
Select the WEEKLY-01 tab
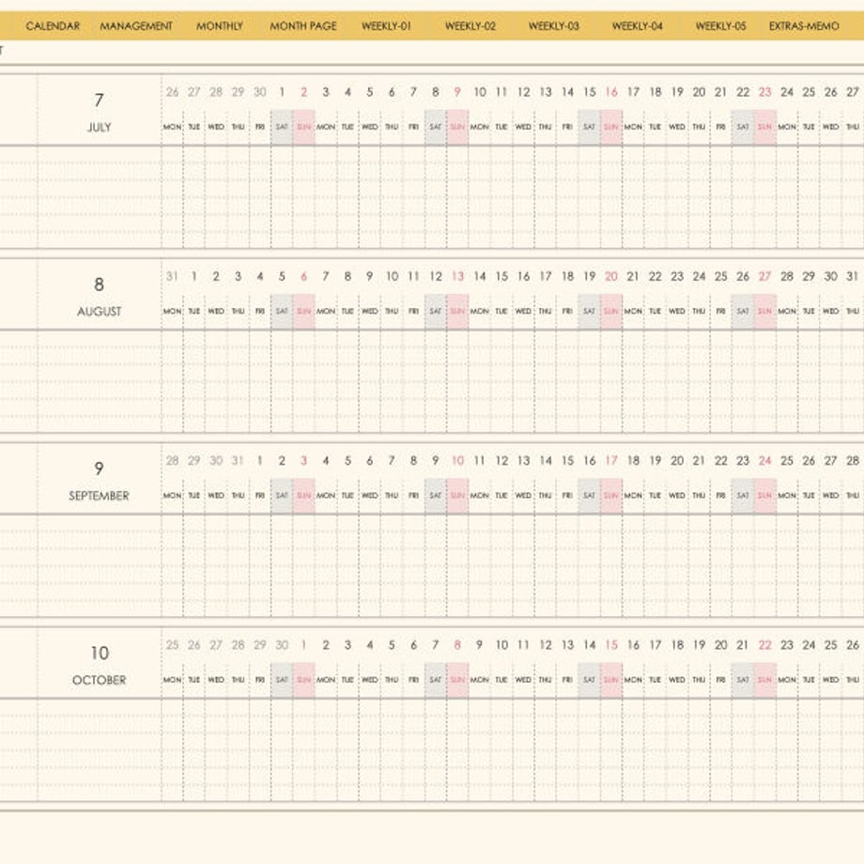click(386, 26)
